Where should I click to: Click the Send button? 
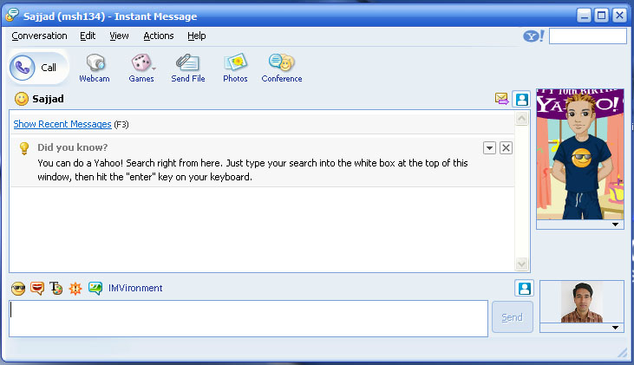coord(513,317)
